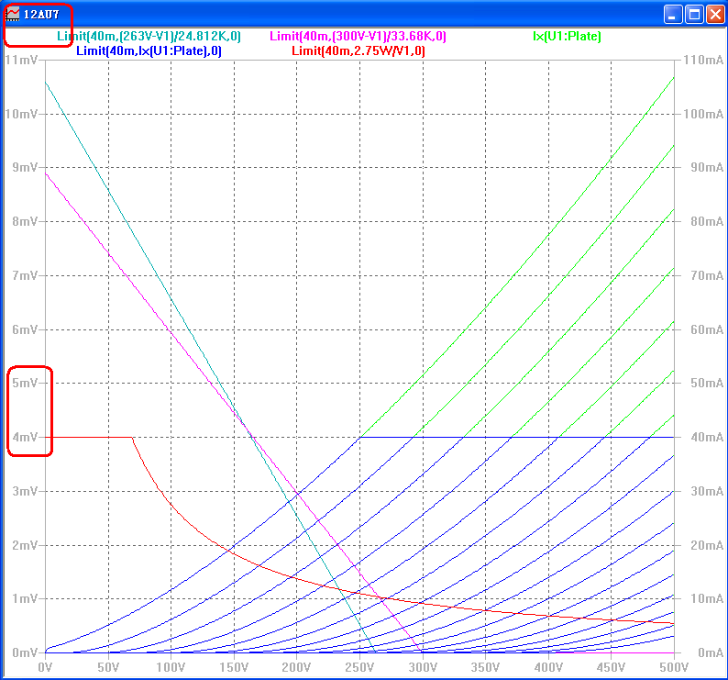728x680 pixels.
Task: Click the 150V horizontal axis label
Action: coord(234,667)
